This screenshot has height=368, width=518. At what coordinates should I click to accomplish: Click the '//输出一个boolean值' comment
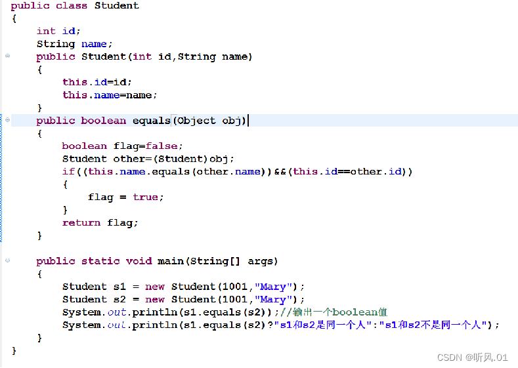coord(334,312)
